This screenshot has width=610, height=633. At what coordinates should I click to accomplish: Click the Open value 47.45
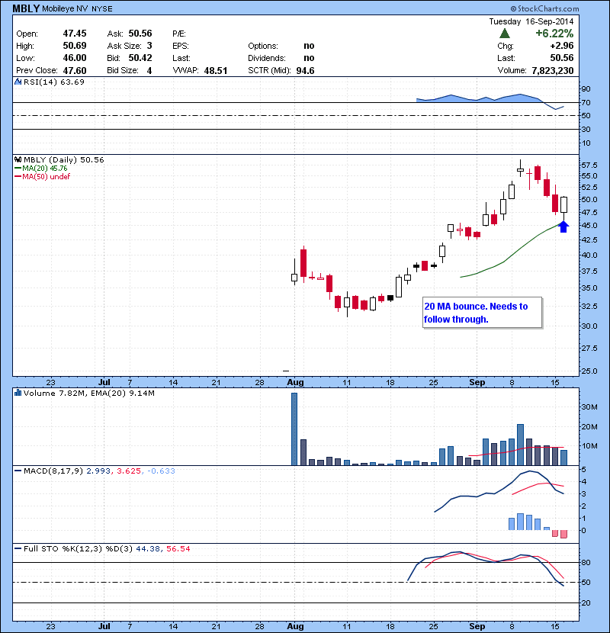coord(75,34)
